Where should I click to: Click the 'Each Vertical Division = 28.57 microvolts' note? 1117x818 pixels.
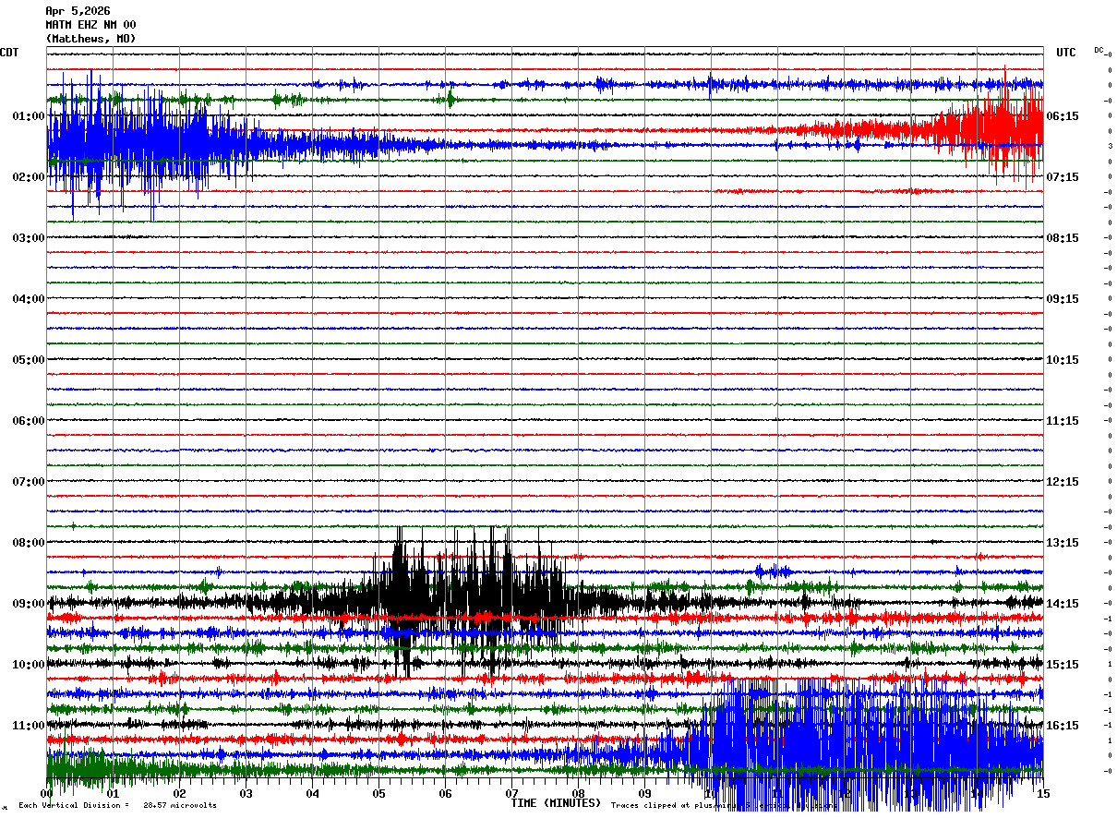[117, 805]
